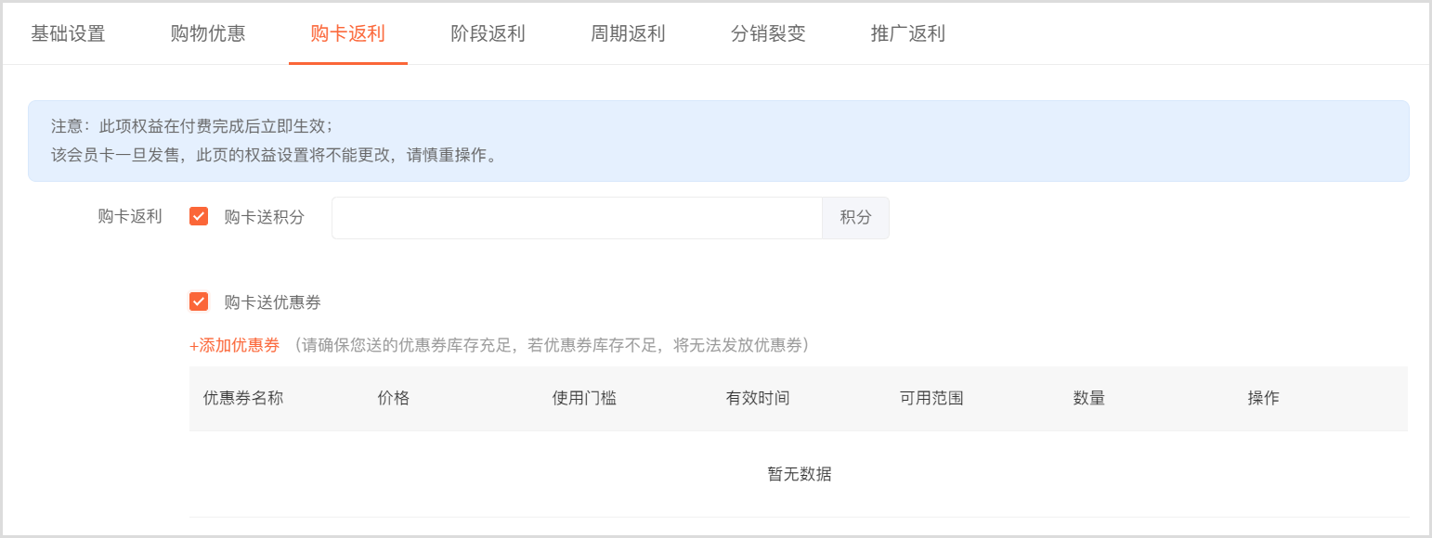1432x538 pixels.
Task: Focus the 购卡送积分 points input field
Action: point(576,218)
